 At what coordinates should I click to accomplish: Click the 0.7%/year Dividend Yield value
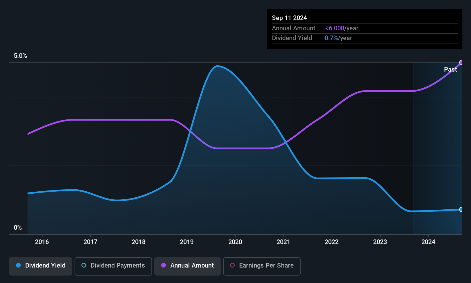(x=338, y=38)
